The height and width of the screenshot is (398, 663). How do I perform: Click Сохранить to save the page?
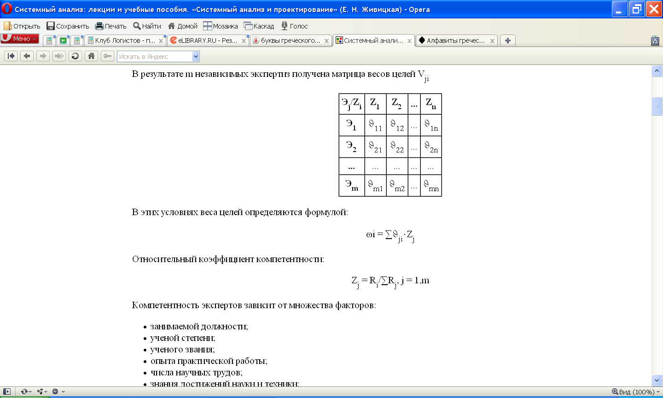[x=68, y=26]
